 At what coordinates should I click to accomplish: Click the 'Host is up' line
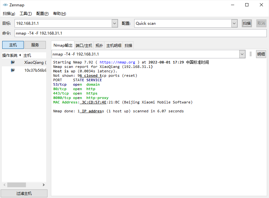pyautogui.click(x=85, y=71)
